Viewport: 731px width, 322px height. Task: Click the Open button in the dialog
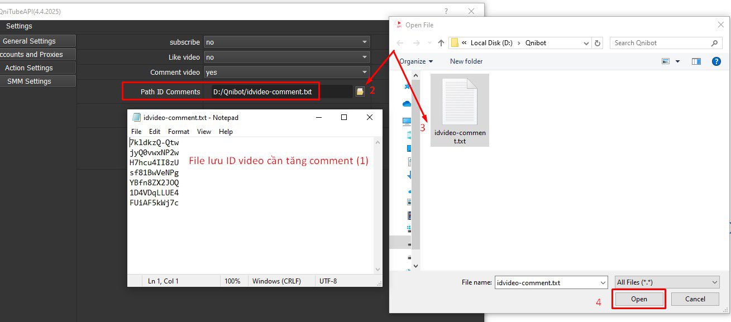coord(639,299)
